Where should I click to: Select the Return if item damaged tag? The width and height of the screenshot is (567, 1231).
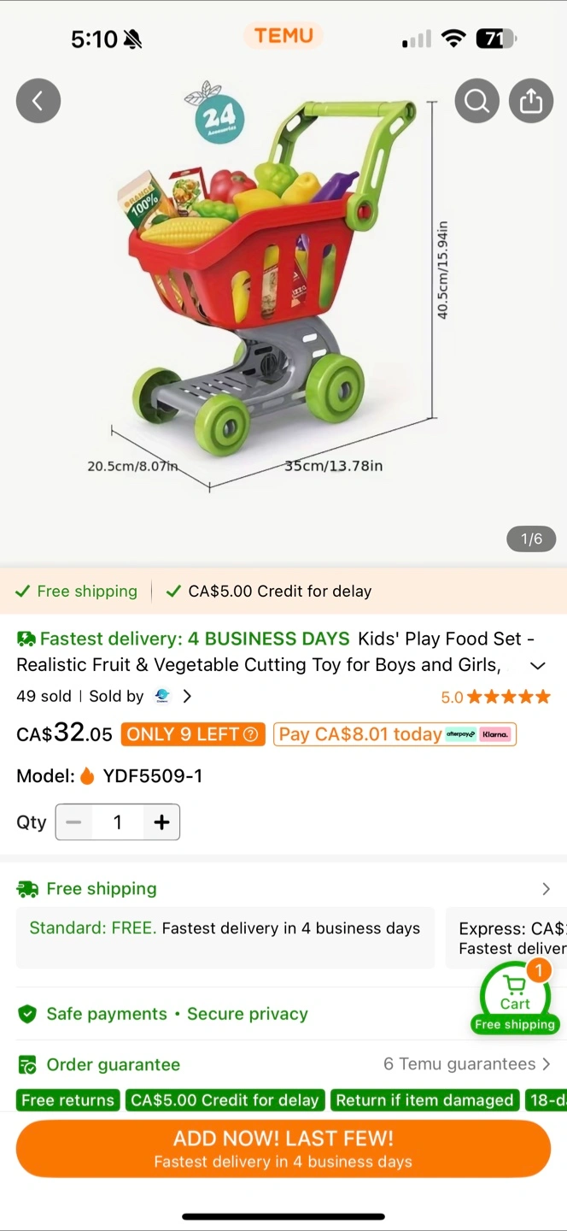424,1100
